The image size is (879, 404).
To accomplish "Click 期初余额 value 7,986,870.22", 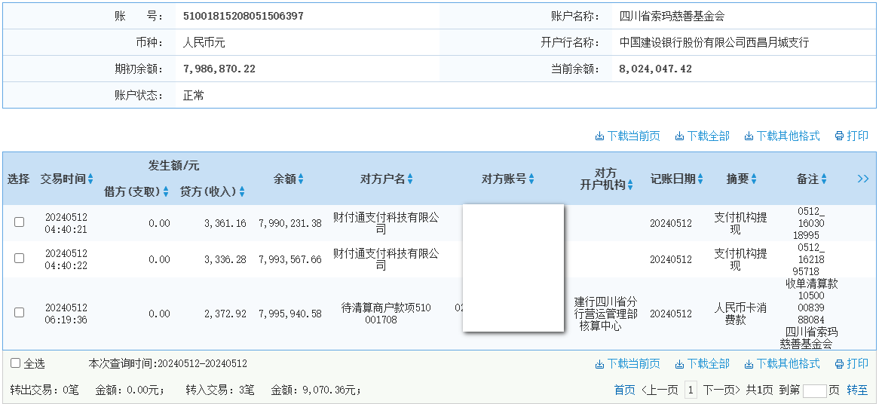I will pyautogui.click(x=219, y=69).
